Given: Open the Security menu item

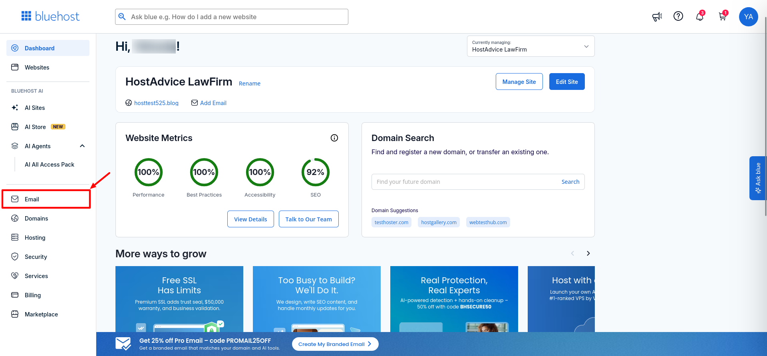Looking at the screenshot, I should [48, 257].
